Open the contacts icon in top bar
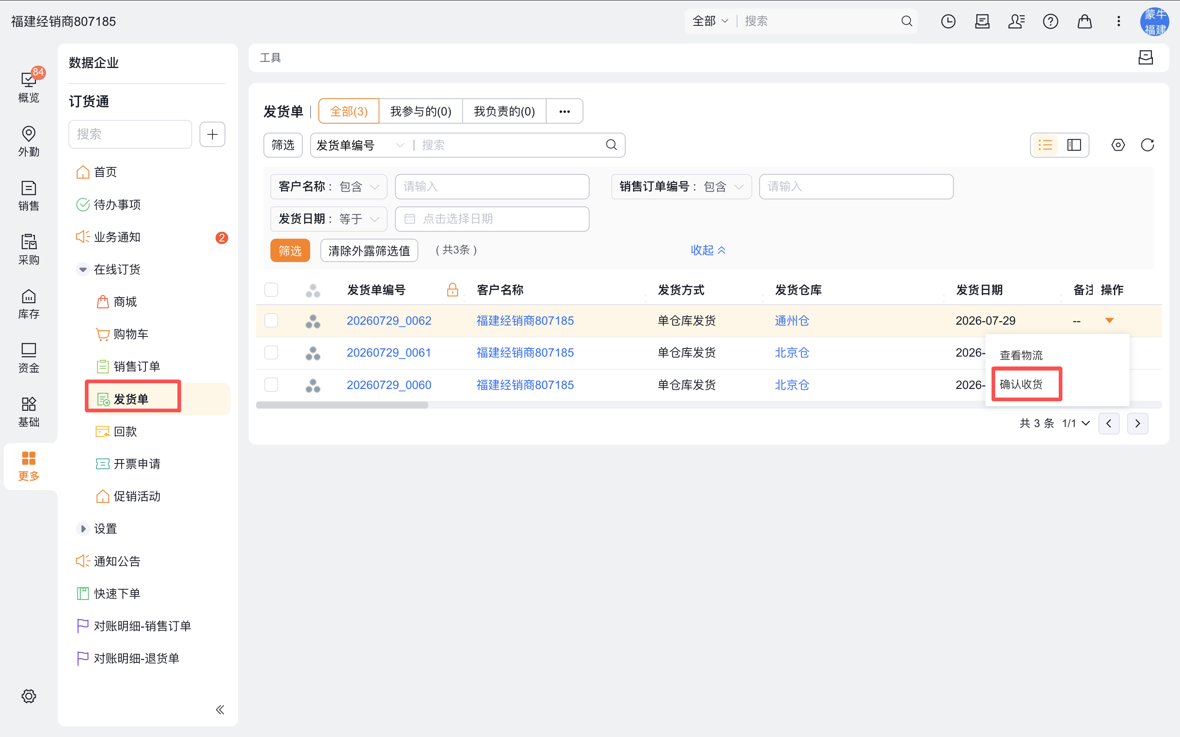 [1016, 21]
